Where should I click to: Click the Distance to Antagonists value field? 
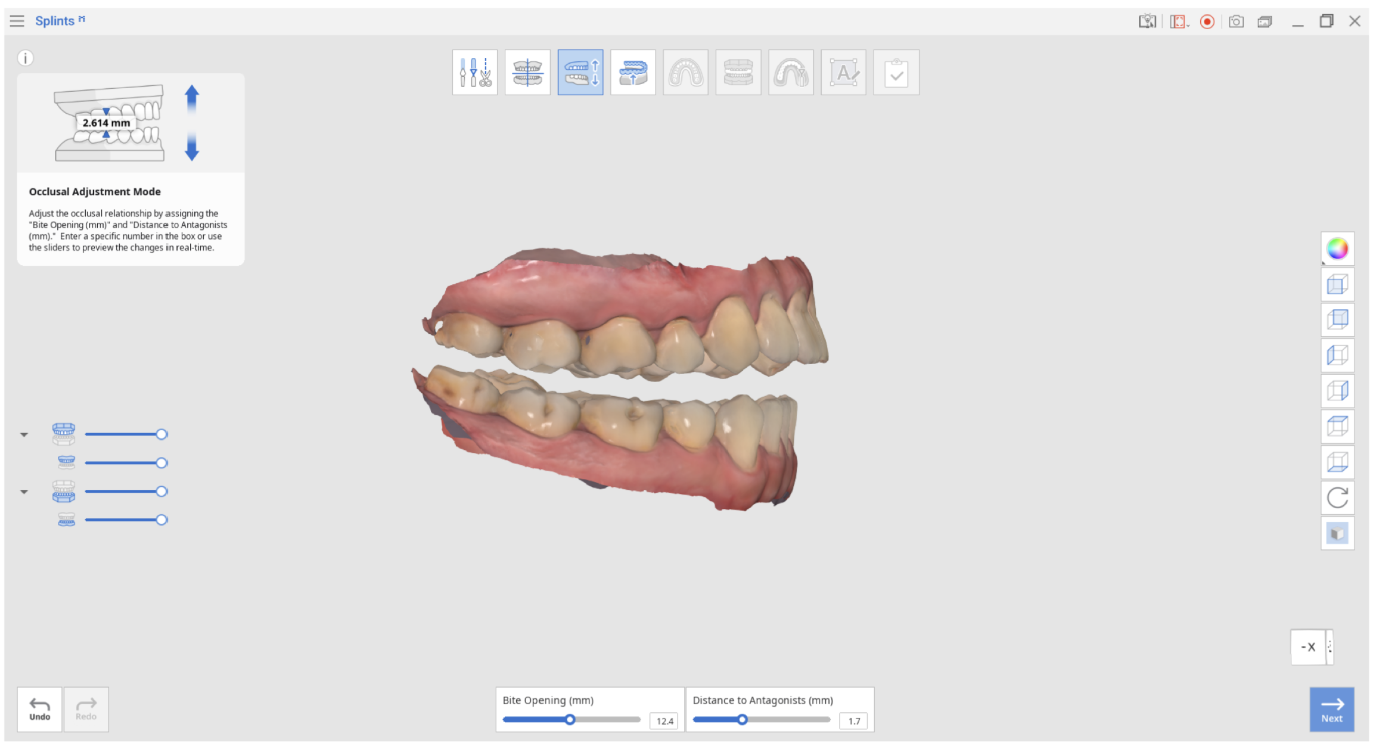[x=854, y=721]
